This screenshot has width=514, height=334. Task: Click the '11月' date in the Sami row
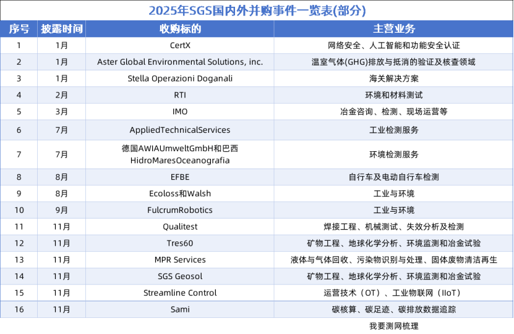62,309
